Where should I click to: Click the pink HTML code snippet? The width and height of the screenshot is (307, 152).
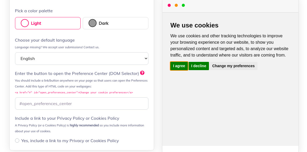click(x=74, y=93)
